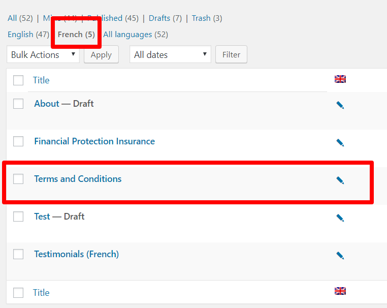Click the pencil icon for Testimonials (French)
Image resolution: width=387 pixels, height=308 pixels.
[x=340, y=256]
